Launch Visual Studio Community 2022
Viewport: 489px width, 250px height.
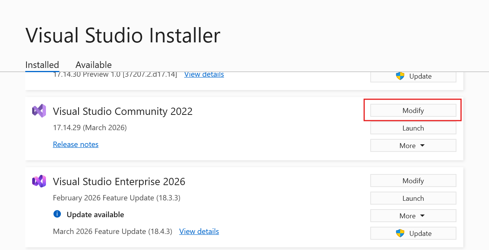tap(413, 128)
